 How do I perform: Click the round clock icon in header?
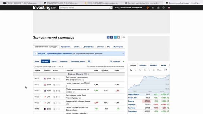164,8
